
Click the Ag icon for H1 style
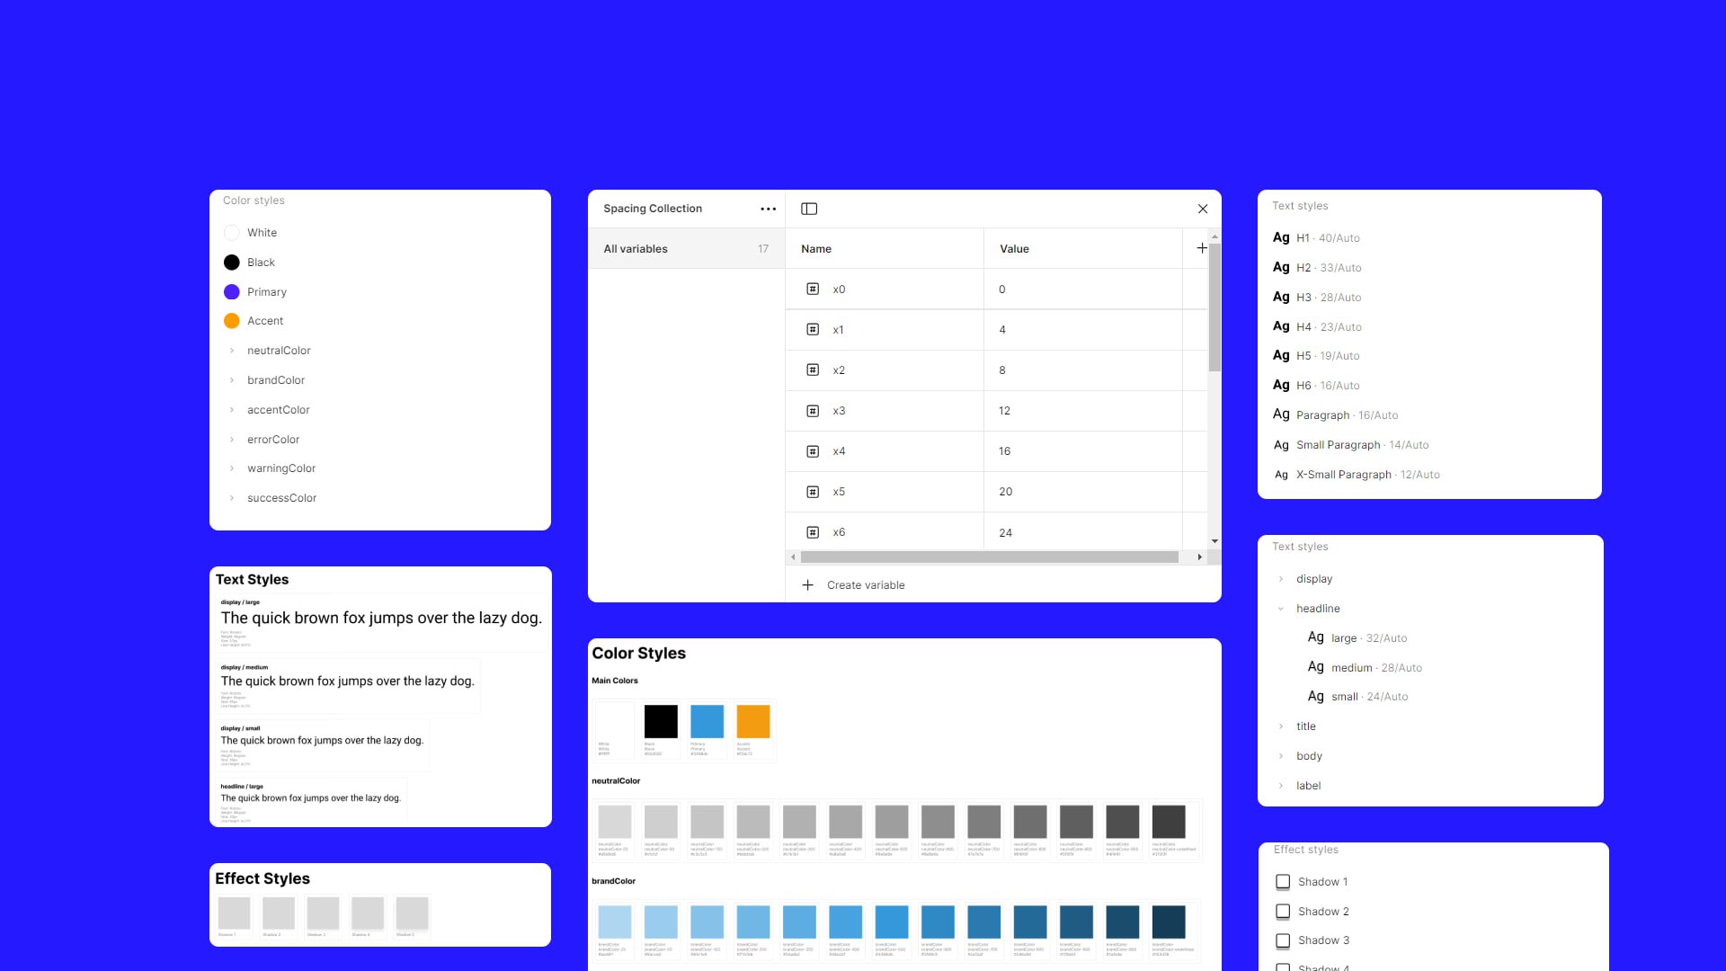coord(1281,237)
